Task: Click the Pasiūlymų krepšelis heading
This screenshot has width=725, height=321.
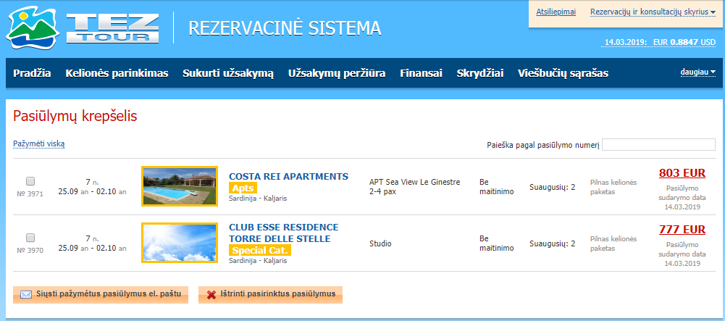Action: pyautogui.click(x=75, y=117)
